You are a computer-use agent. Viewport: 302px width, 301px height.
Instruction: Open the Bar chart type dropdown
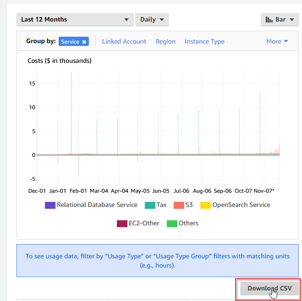click(x=280, y=19)
